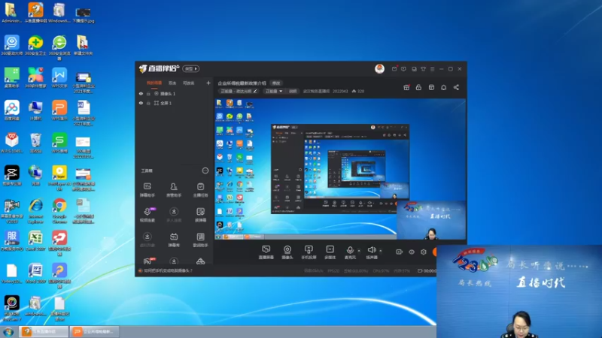The width and height of the screenshot is (602, 338).
Task: Select the orange-highlighted first scene tab
Action: [154, 83]
